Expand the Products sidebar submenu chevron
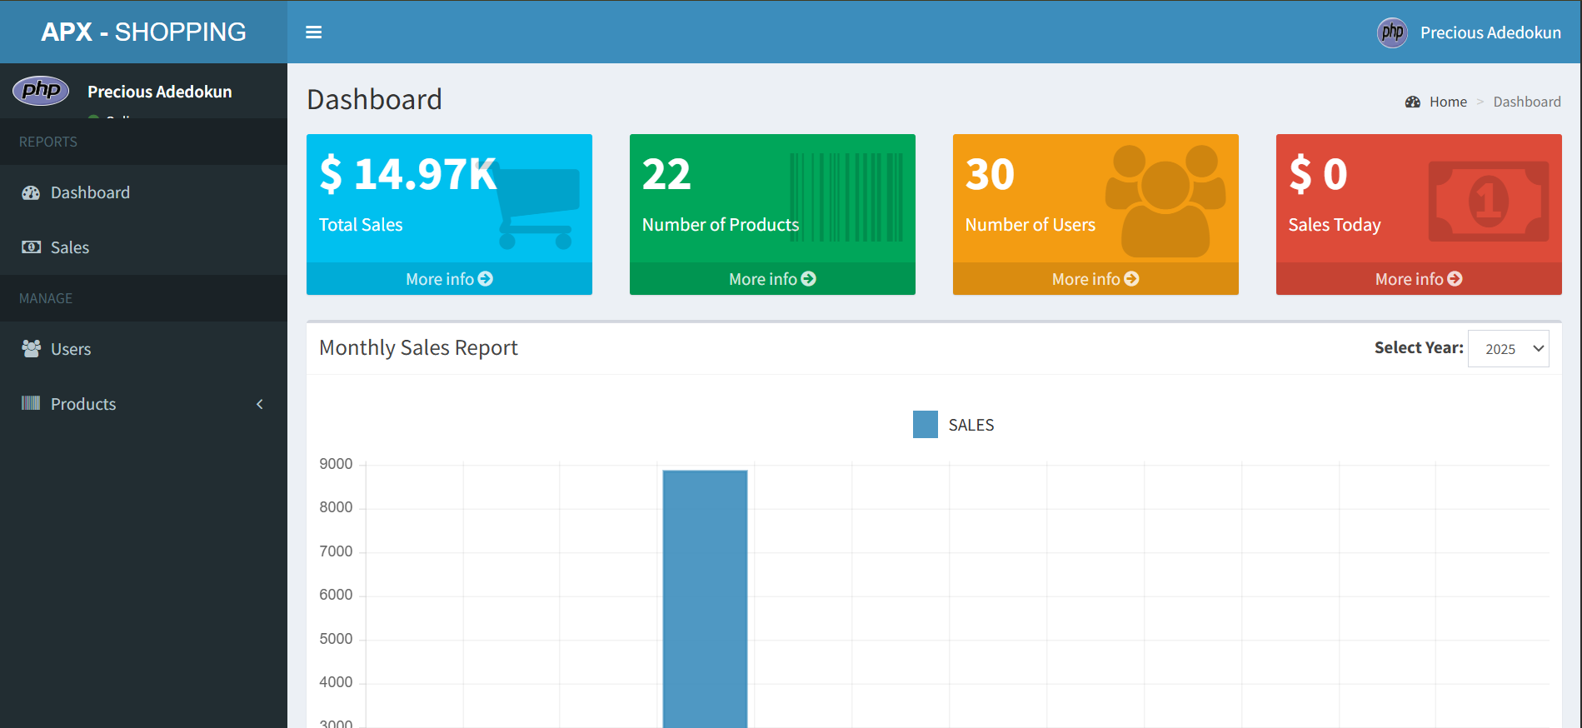Viewport: 1582px width, 728px height. click(x=260, y=404)
